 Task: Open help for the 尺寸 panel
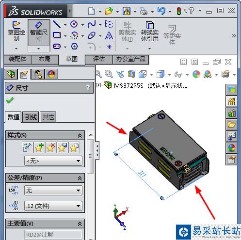click(x=88, y=88)
